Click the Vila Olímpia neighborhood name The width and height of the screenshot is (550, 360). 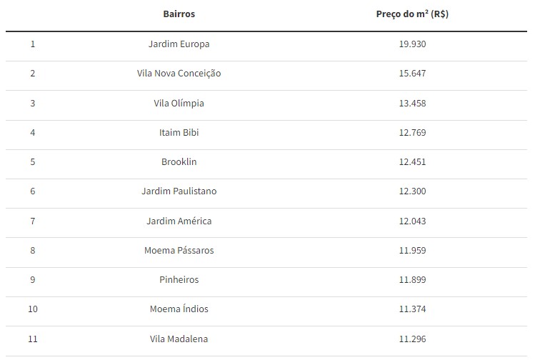(x=179, y=103)
